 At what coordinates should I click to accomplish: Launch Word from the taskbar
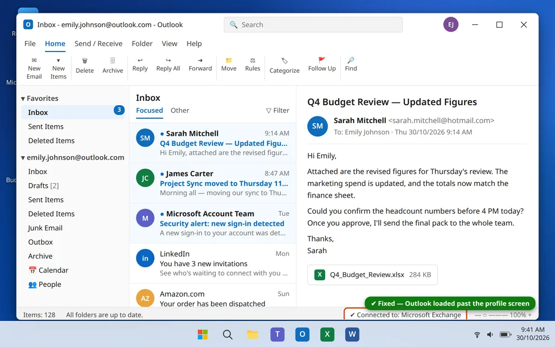(352, 334)
